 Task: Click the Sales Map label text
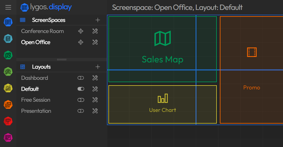163,59
